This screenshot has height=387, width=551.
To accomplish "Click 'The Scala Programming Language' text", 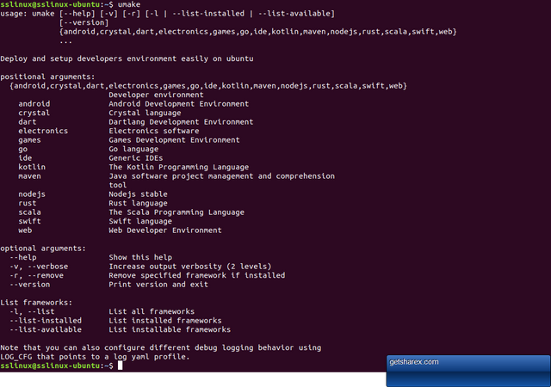I will (176, 212).
